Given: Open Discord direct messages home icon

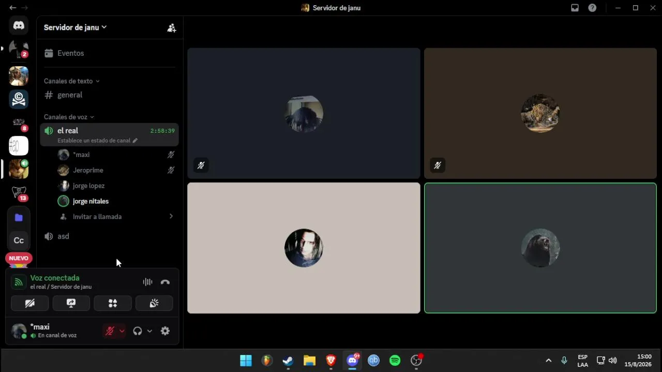Looking at the screenshot, I should pyautogui.click(x=19, y=25).
